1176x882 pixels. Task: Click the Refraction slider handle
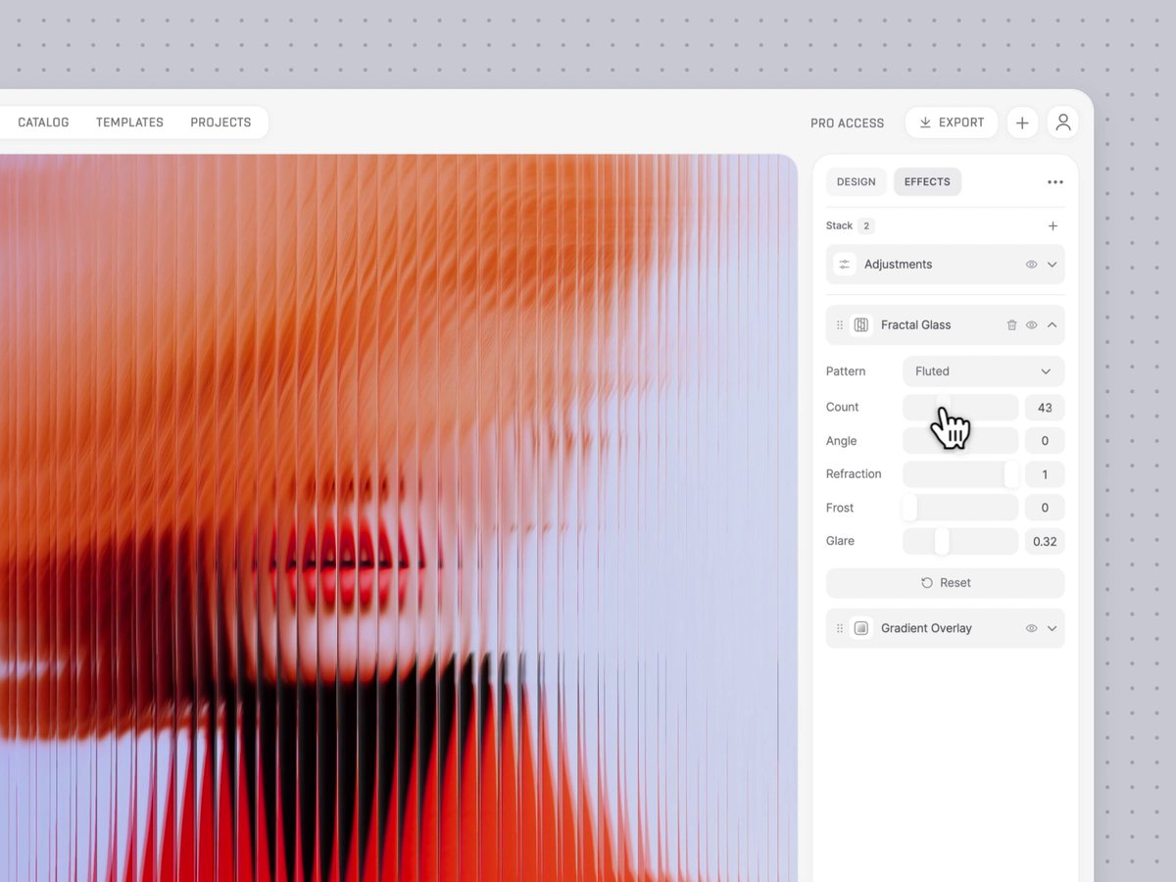click(x=1011, y=474)
